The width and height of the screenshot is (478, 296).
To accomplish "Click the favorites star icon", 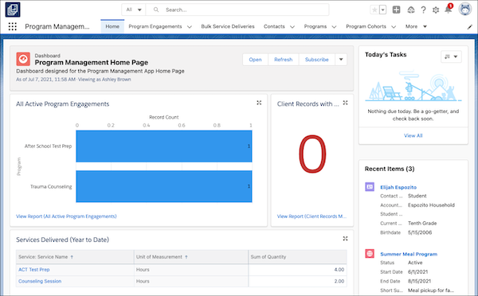I will (374, 10).
